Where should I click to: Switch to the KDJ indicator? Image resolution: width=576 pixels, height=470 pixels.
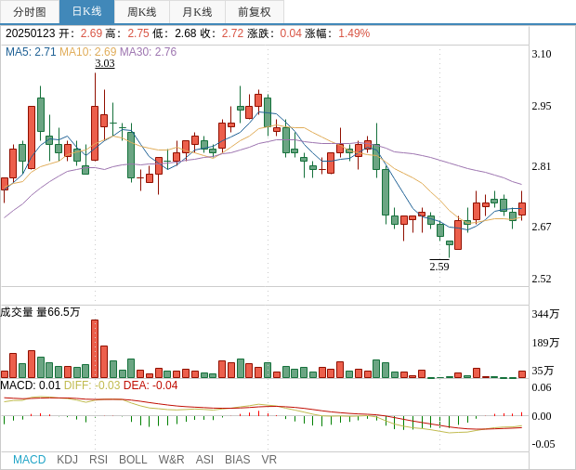coord(67,460)
